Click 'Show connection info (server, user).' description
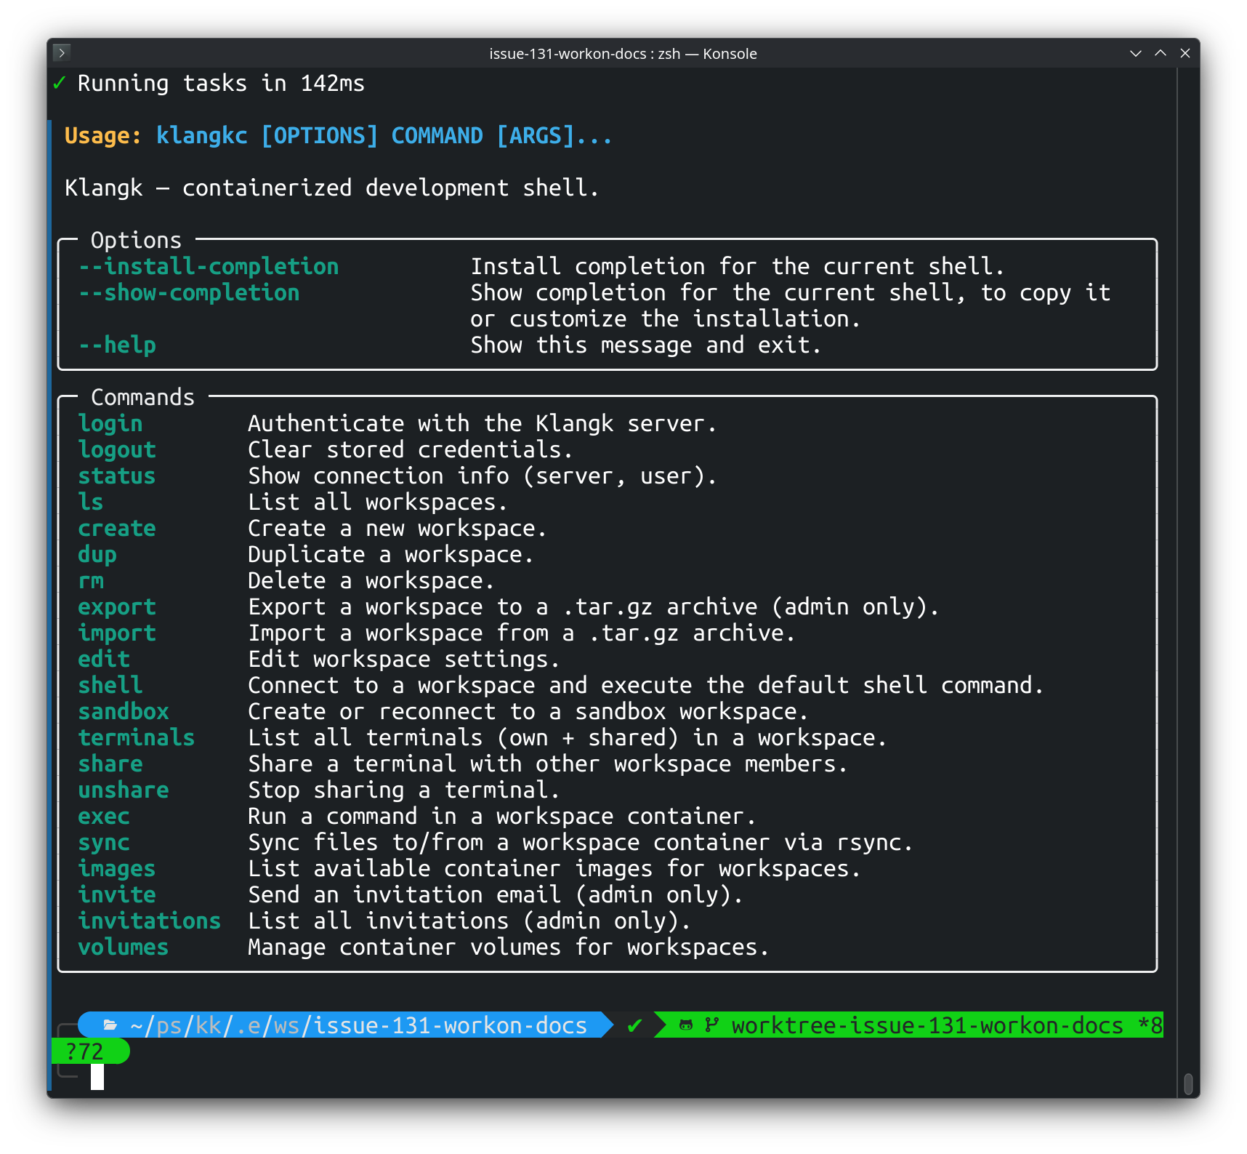Screen dimensions: 1247x1154 tap(483, 476)
